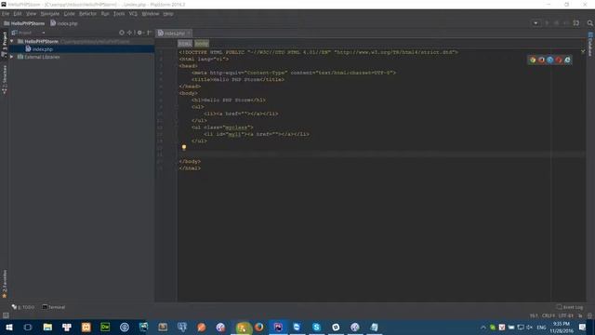The image size is (595, 335).
Task: Click the body breadcrumb in editor
Action: coord(202,44)
